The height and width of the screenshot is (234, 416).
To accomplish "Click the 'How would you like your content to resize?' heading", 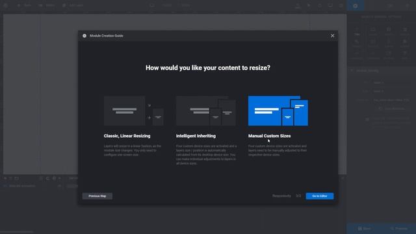I will click(208, 68).
